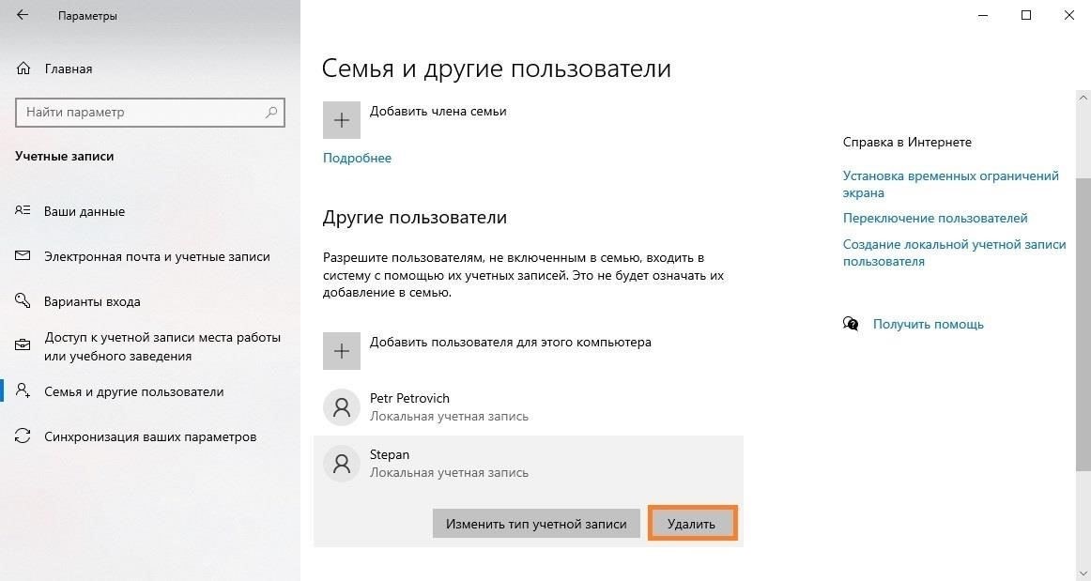
Task: Click the sync icon for Синхронизация
Action: [23, 436]
